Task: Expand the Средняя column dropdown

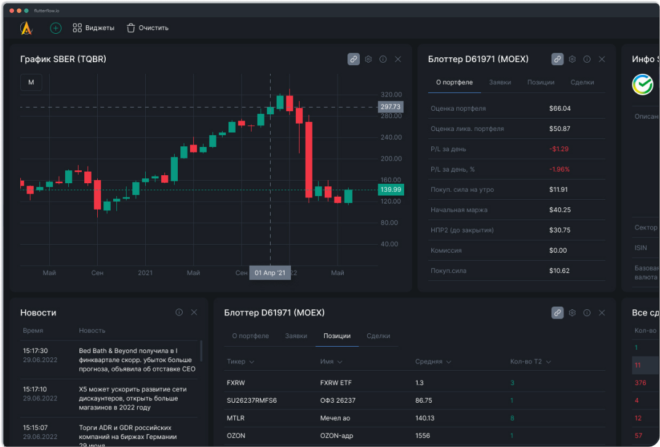Action: point(448,362)
